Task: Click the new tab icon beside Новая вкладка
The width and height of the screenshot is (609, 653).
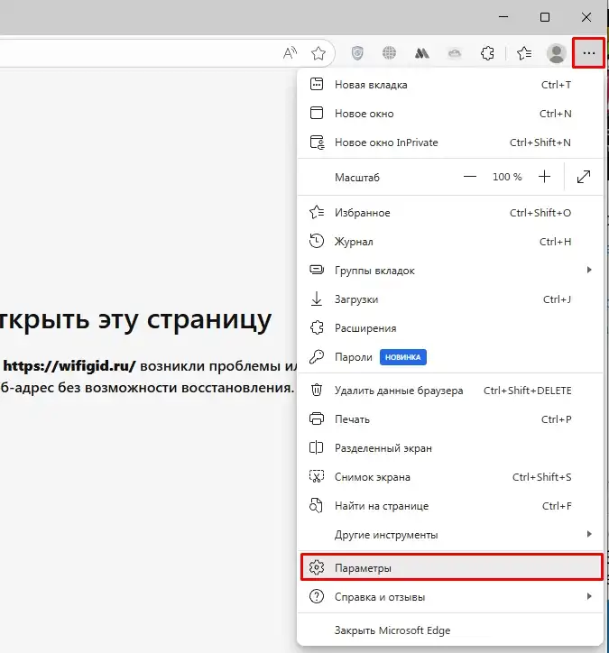Action: coord(317,84)
